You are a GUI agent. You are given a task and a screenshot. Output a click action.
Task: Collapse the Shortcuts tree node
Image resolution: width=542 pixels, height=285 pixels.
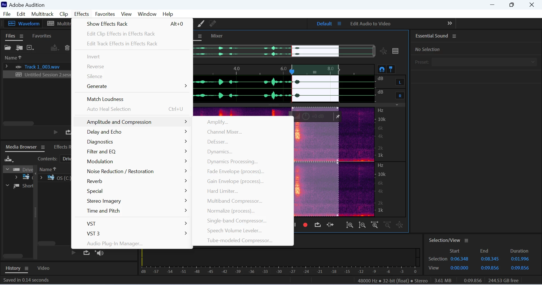[7, 186]
